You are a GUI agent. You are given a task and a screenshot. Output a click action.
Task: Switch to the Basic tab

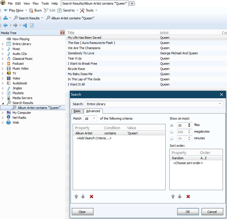[77, 111]
